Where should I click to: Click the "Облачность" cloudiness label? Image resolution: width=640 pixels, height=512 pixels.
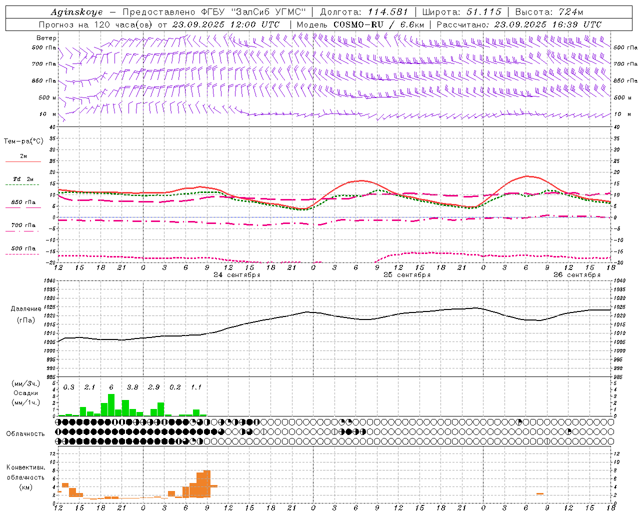pos(25,434)
